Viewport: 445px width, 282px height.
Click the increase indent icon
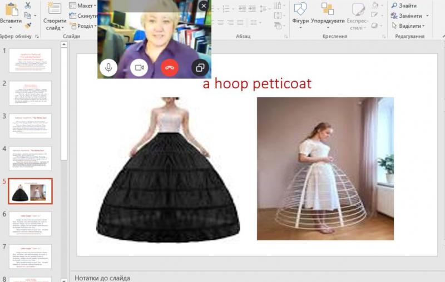pyautogui.click(x=252, y=9)
